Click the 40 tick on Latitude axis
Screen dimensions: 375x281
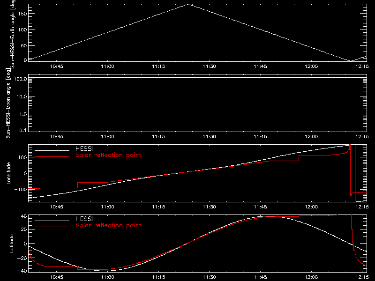click(x=24, y=216)
